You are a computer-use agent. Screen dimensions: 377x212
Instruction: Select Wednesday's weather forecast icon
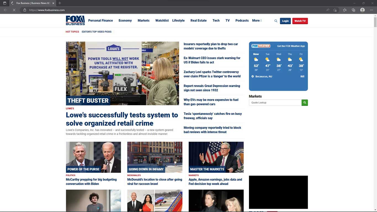coord(279,59)
